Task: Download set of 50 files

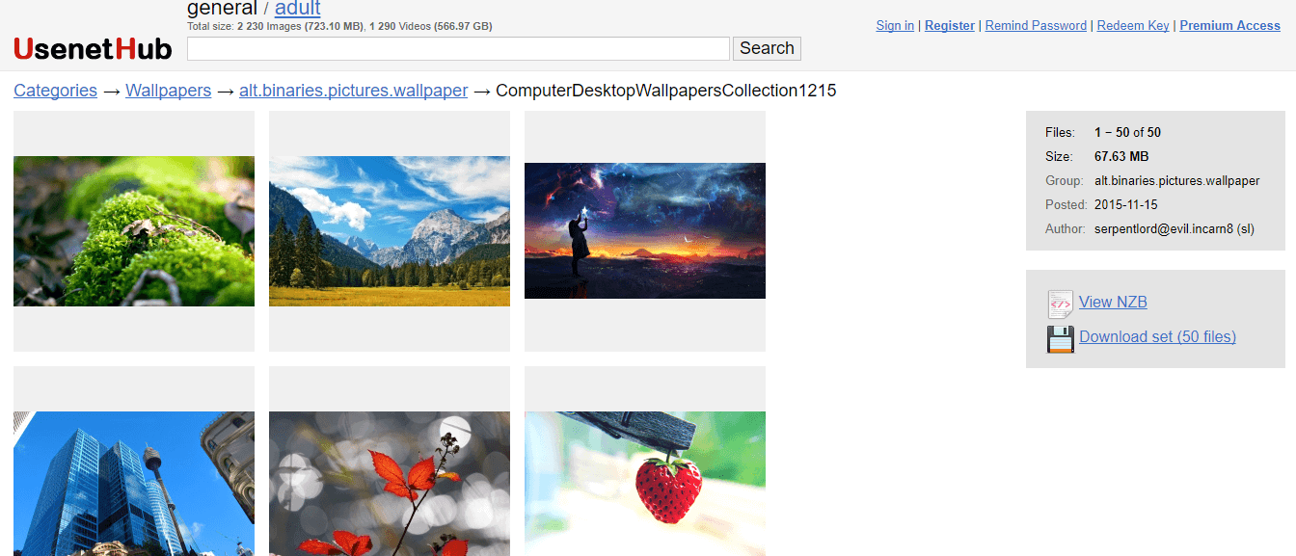Action: [1157, 336]
